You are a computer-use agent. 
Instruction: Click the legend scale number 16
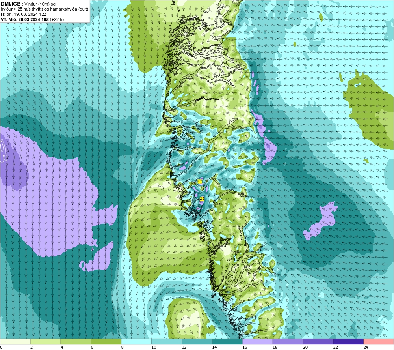tap(245, 347)
